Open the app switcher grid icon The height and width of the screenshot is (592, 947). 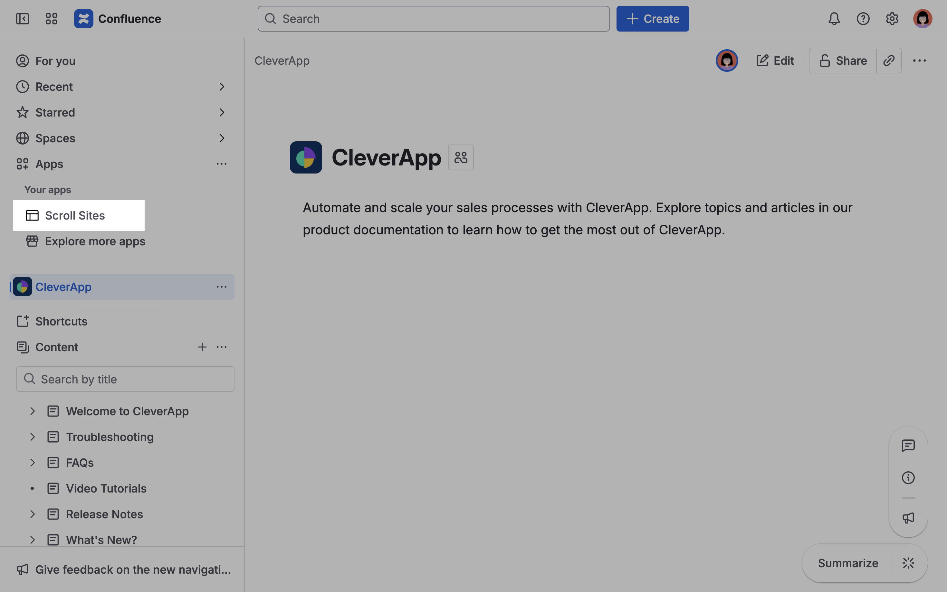pos(51,18)
